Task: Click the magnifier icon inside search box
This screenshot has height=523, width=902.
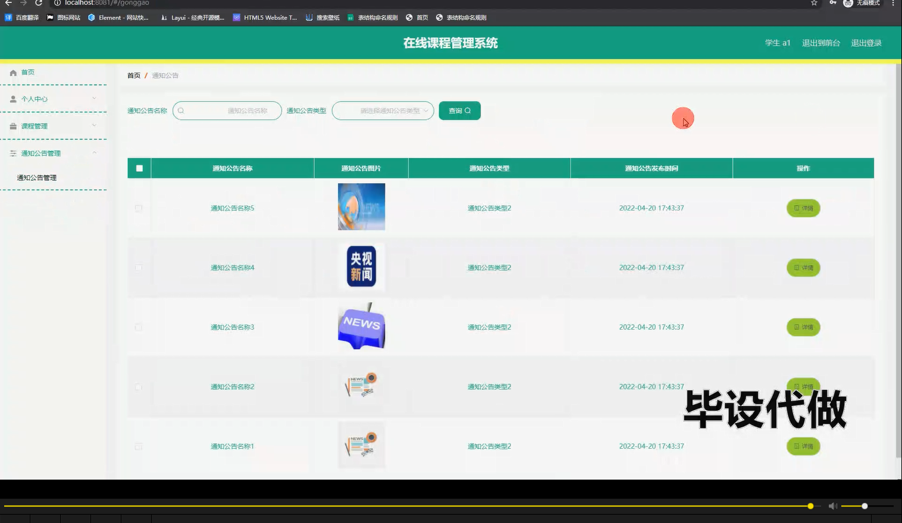Action: (x=180, y=110)
